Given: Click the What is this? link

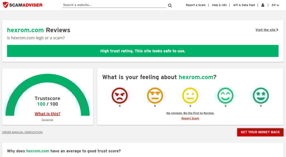Looking at the screenshot, I should point(47,114).
